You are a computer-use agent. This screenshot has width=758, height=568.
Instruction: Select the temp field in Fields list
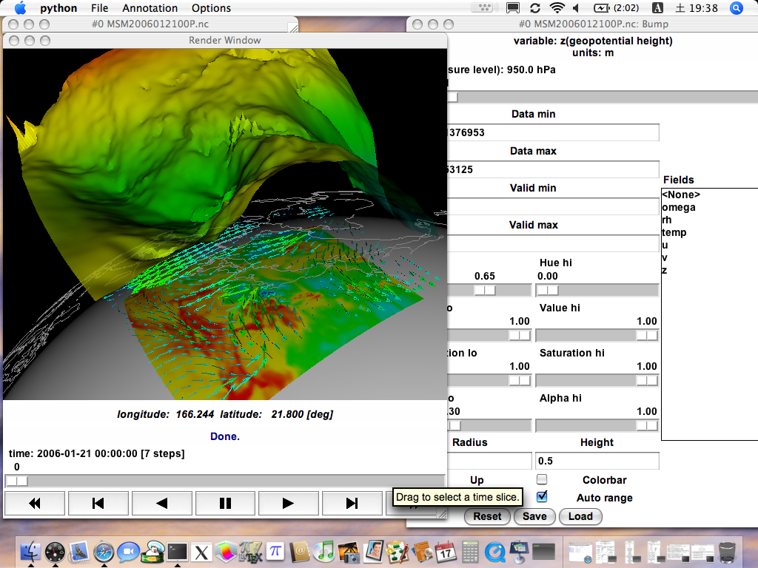click(674, 232)
